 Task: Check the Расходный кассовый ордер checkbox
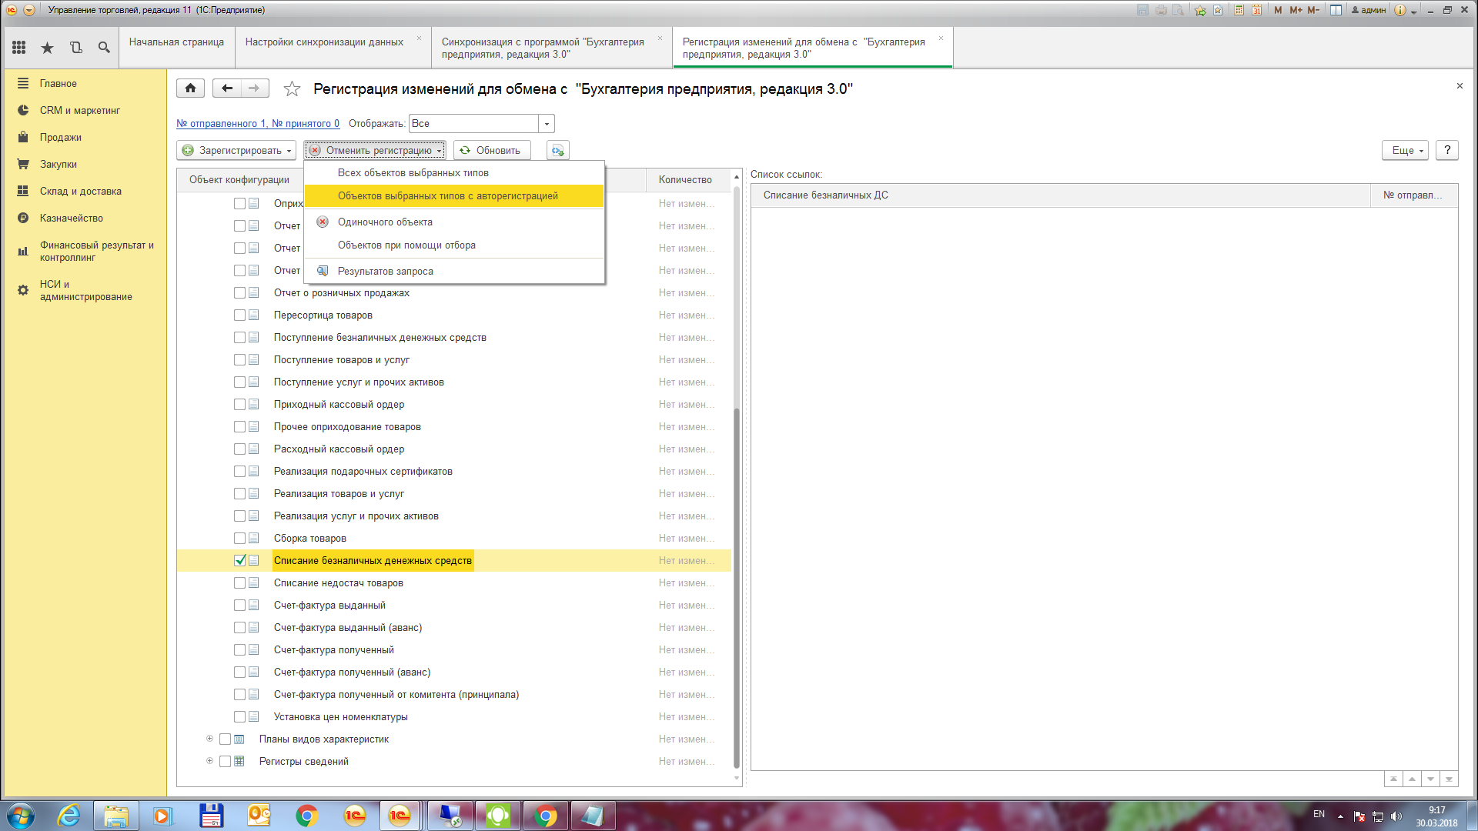(240, 449)
